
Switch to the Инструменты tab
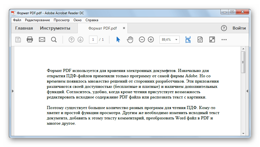coord(55,28)
